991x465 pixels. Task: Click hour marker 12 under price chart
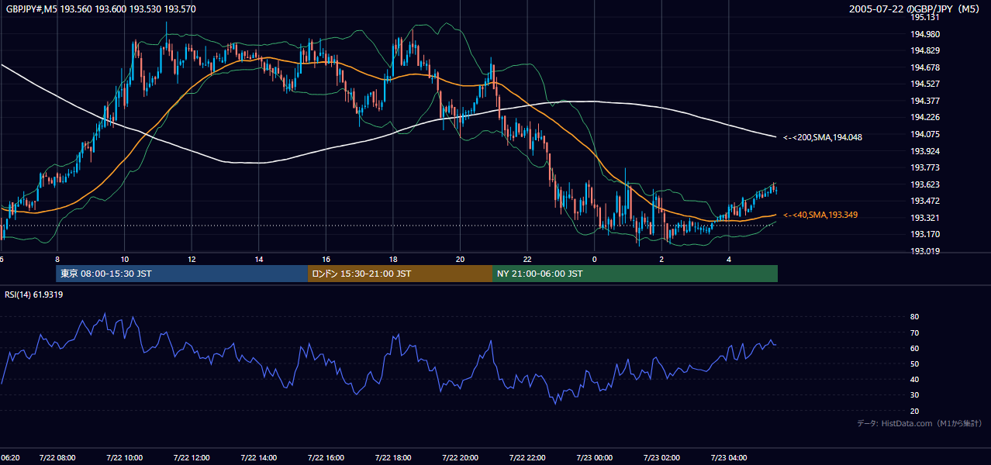coord(192,259)
